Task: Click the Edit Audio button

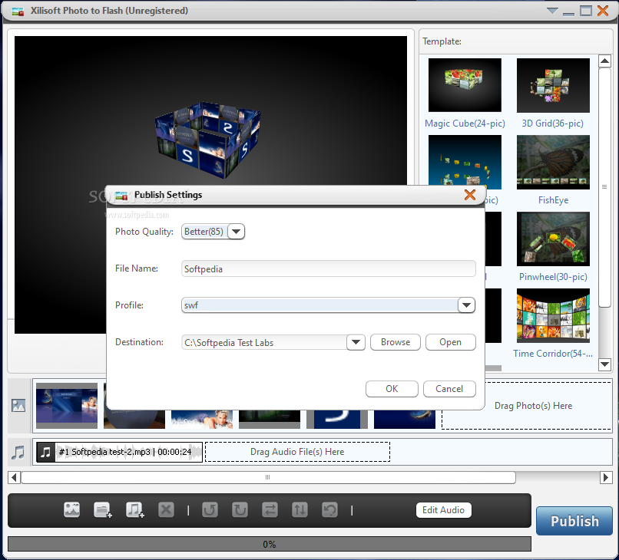Action: click(443, 510)
